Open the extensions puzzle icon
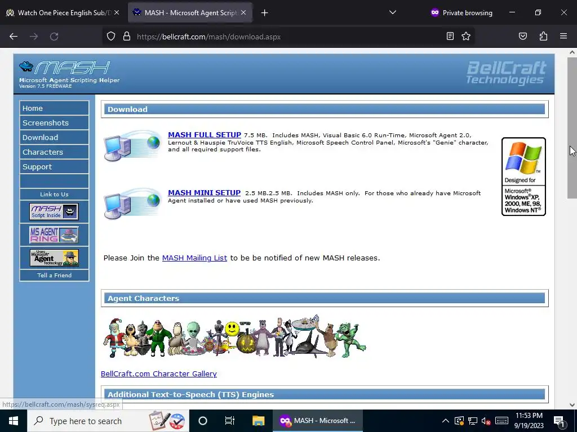 (x=543, y=37)
